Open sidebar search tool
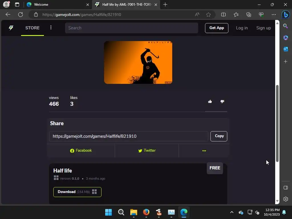Viewport: 292px width, 219px height. [285, 26]
